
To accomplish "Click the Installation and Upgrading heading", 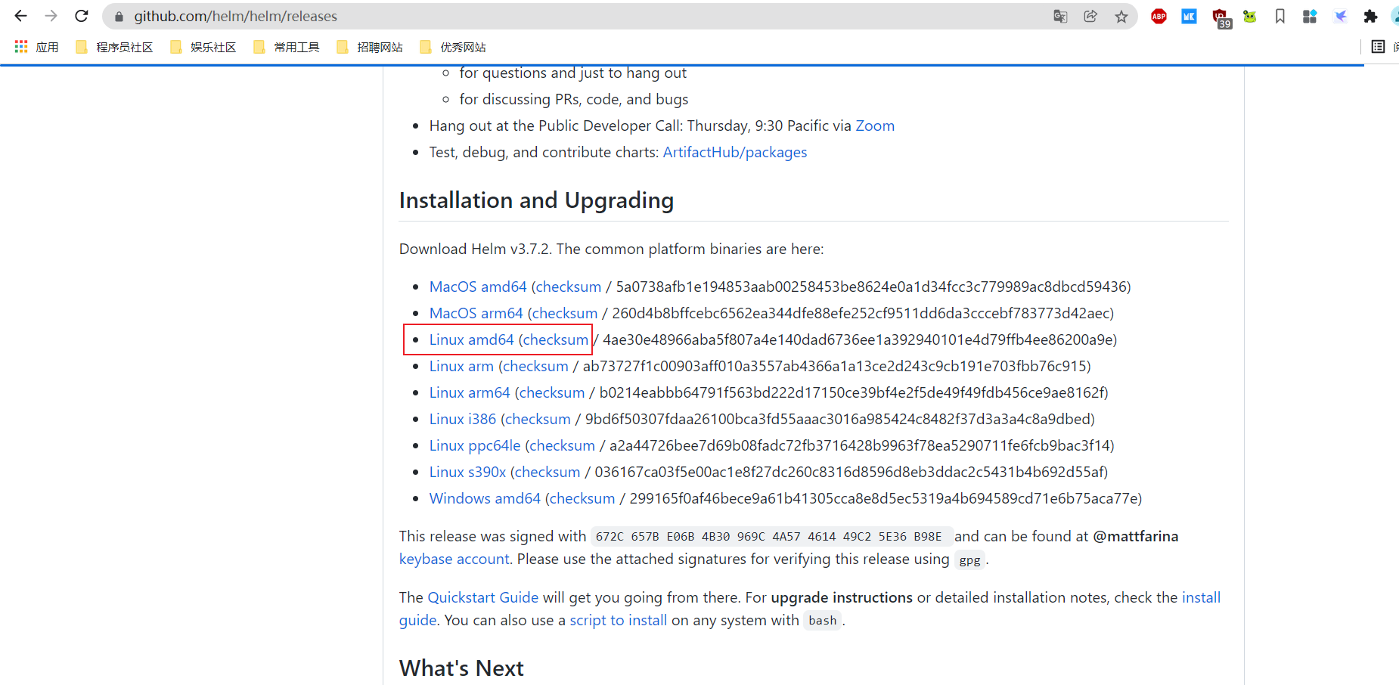I will (x=536, y=200).
